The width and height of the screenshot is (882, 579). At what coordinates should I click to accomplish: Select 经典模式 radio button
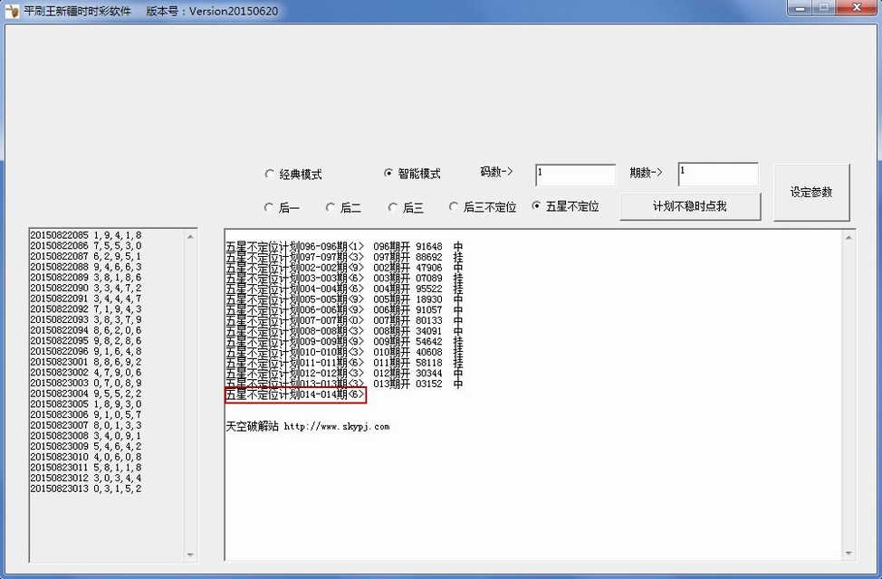pyautogui.click(x=270, y=175)
